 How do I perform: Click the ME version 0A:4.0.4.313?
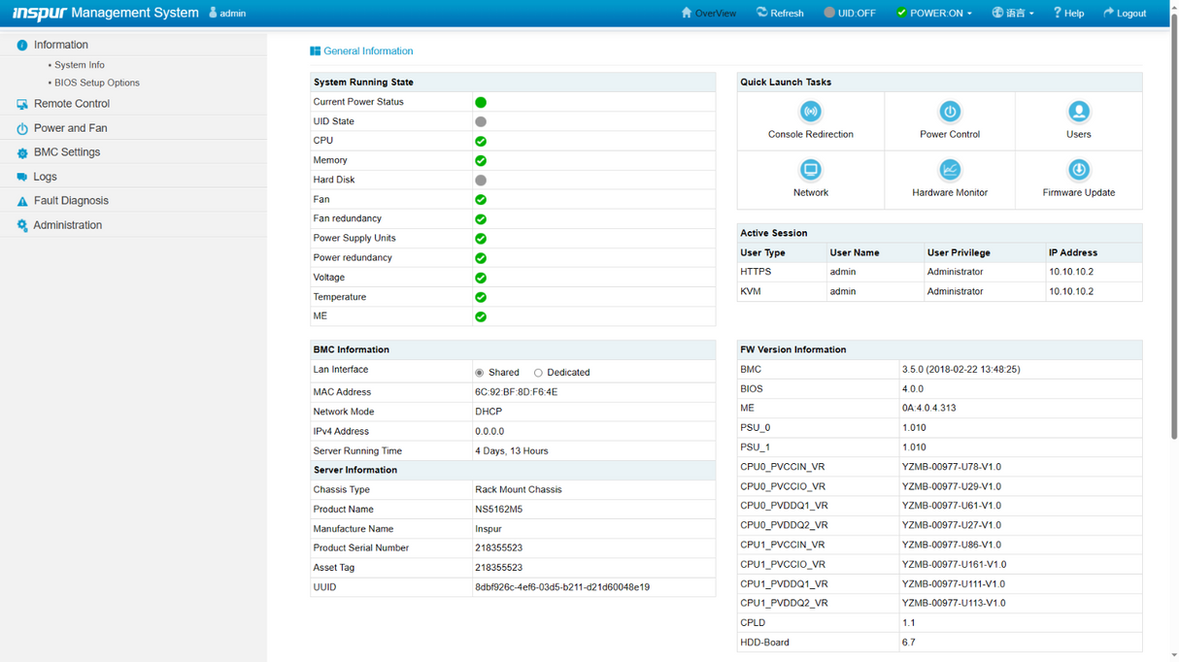928,409
